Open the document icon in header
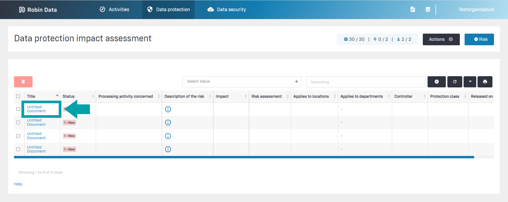The width and height of the screenshot is (508, 202). pos(412,10)
